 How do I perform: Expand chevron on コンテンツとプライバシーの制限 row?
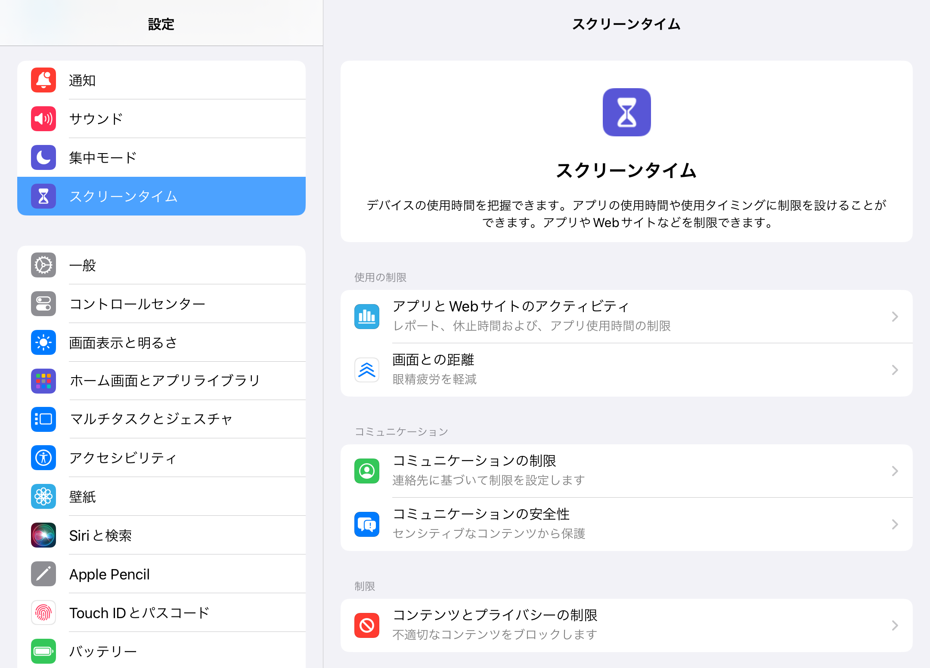pyautogui.click(x=895, y=625)
